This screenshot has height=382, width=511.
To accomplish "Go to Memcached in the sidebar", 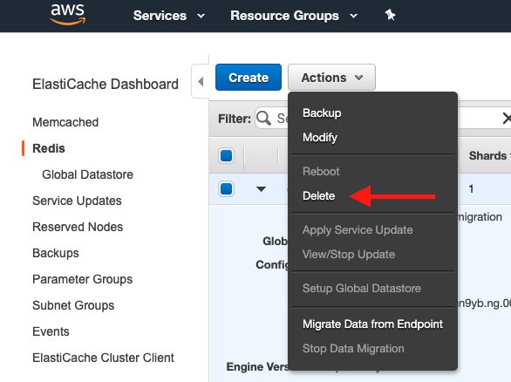I will 65,122.
